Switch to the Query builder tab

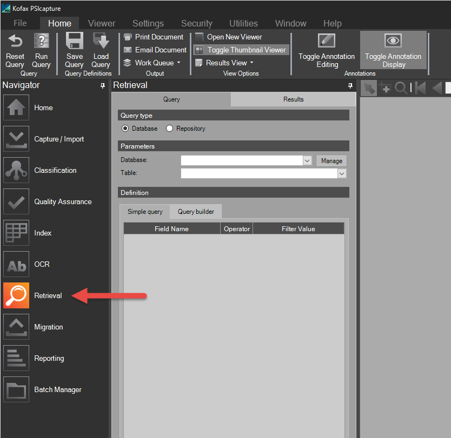196,212
